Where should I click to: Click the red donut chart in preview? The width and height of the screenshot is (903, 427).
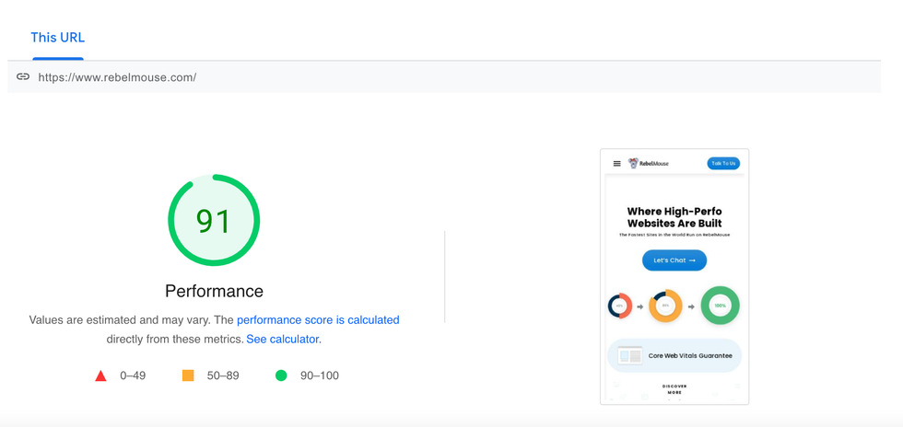619,306
